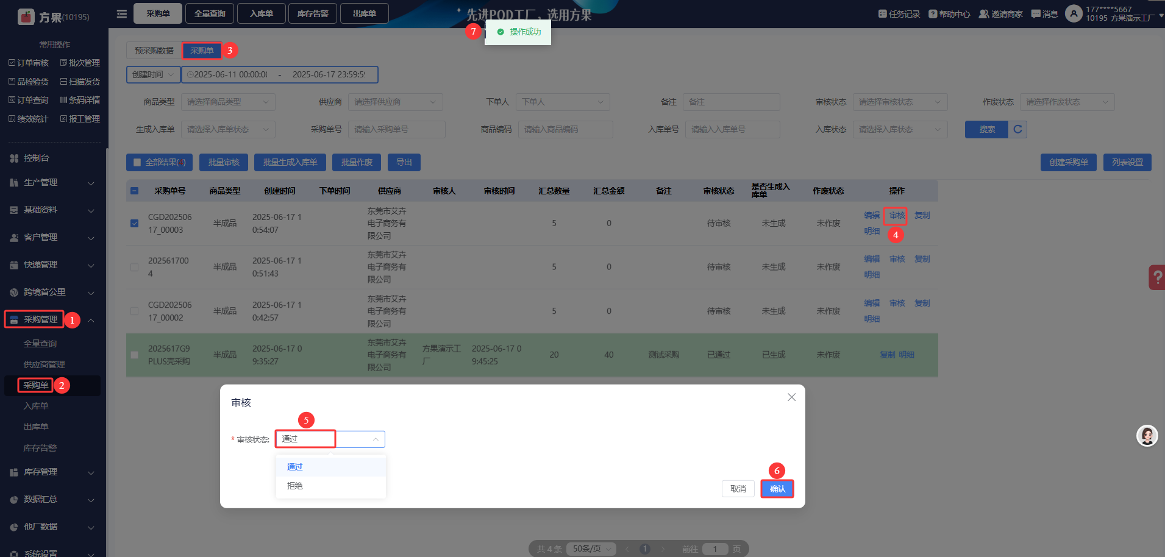Open the 审核状态 filter dropdown

900,102
